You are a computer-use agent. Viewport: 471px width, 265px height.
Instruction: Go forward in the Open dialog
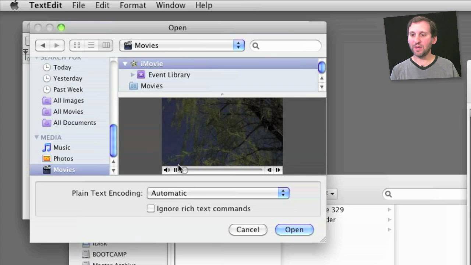(x=57, y=45)
